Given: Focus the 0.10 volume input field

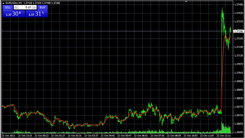Looking at the screenshot, I should click(25, 7).
